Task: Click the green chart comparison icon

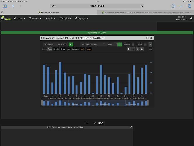Action: click(119, 44)
